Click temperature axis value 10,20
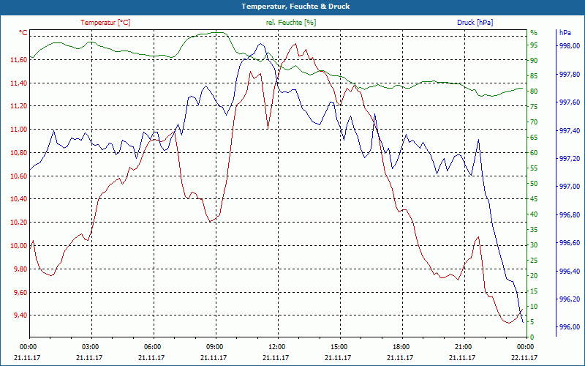585x366 pixels. [x=19, y=223]
